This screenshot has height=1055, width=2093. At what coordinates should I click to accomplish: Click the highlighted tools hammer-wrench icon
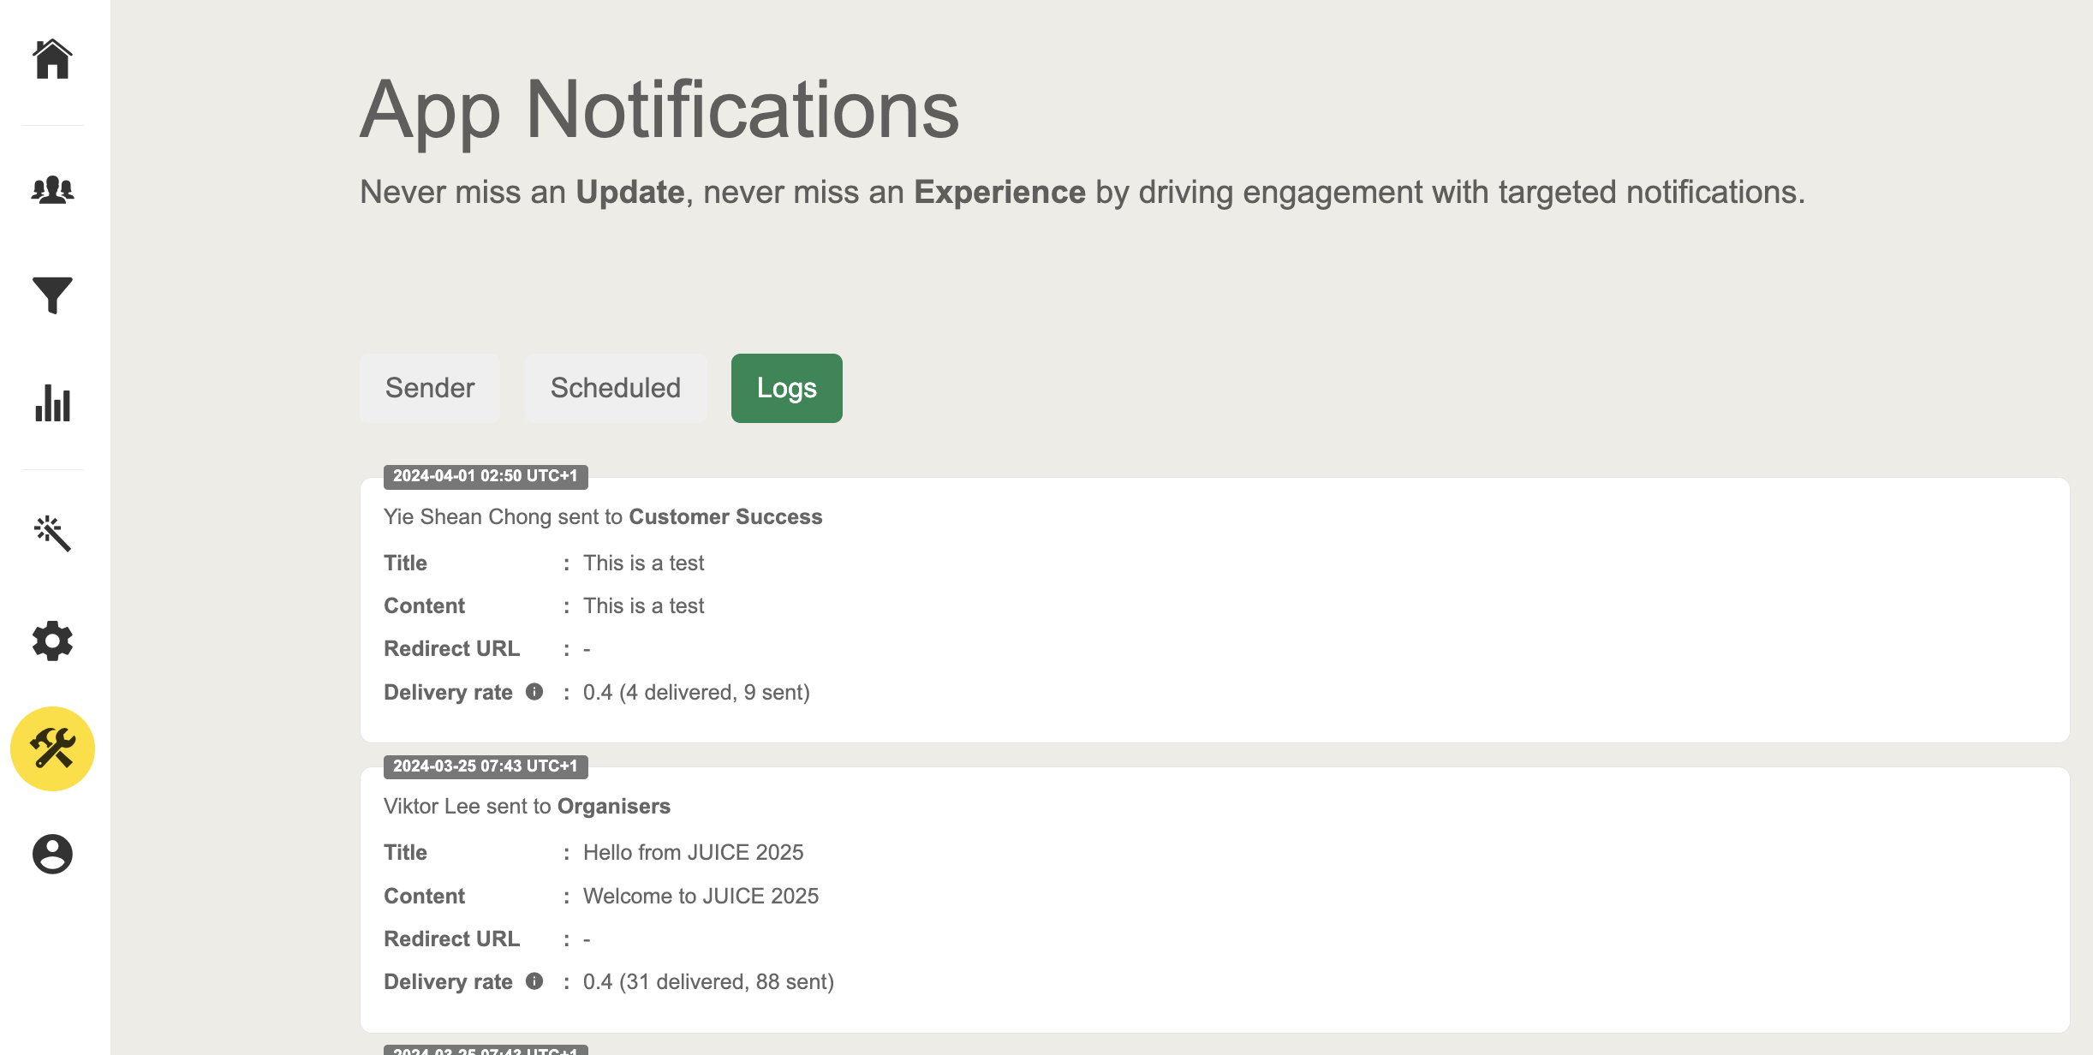[x=52, y=748]
